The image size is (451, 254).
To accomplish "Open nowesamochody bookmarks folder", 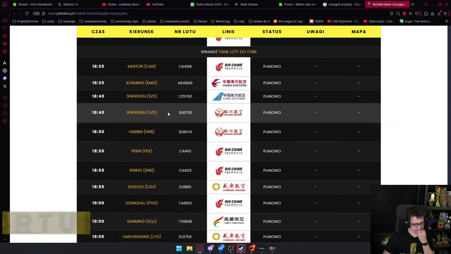I will pyautogui.click(x=93, y=21).
